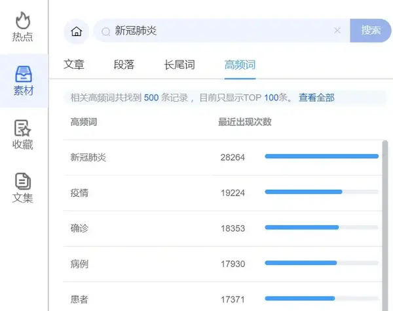The image size is (393, 311).
Task: Click the 最近出现次数 column header
Action: click(245, 122)
